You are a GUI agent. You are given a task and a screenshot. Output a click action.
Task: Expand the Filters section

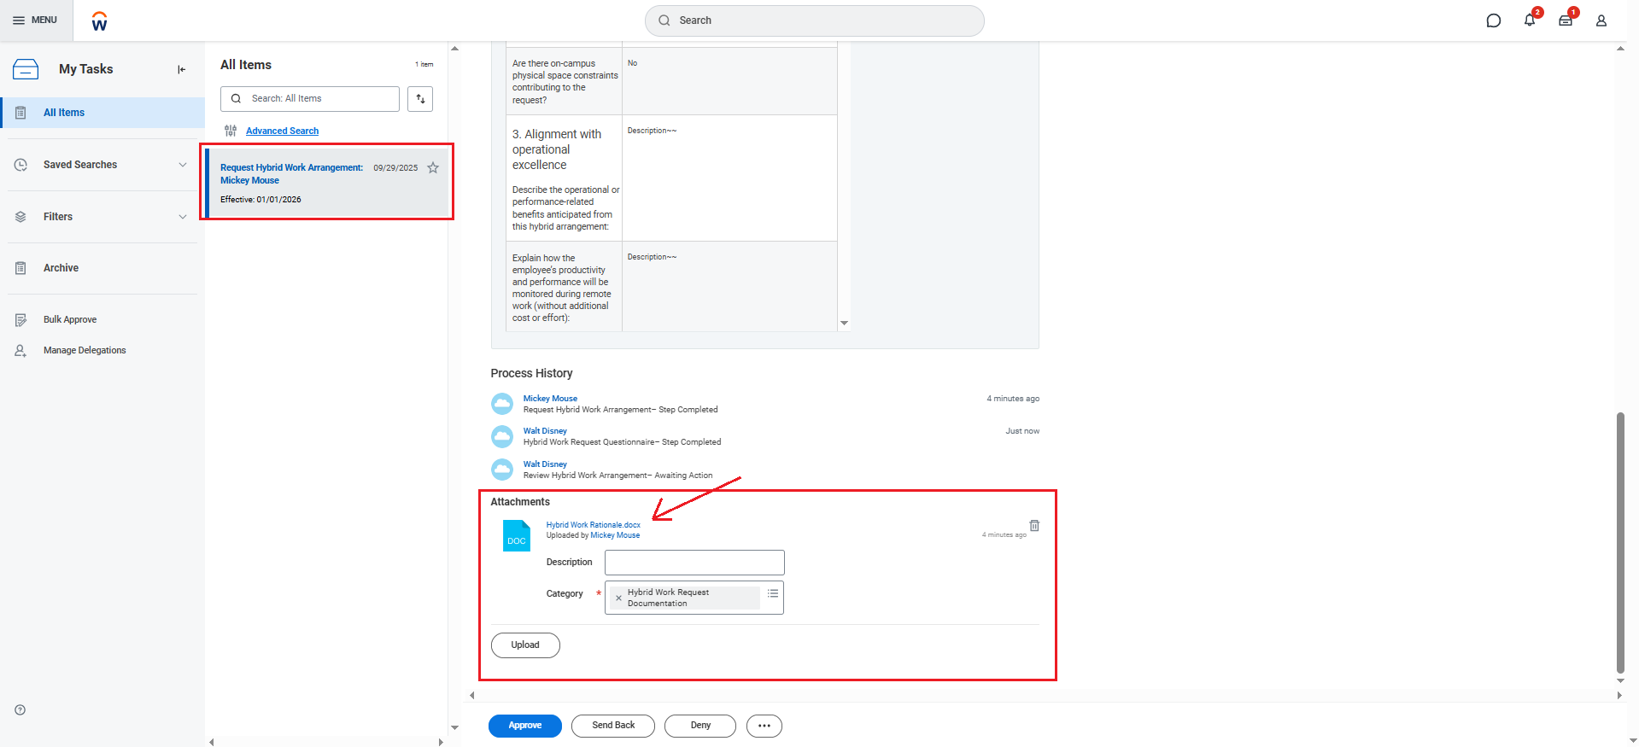182,217
